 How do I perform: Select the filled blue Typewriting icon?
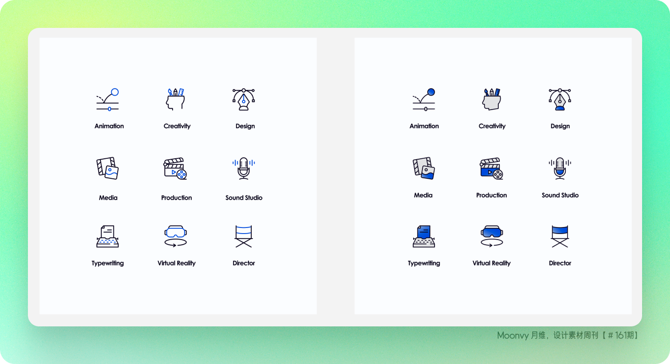click(423, 236)
